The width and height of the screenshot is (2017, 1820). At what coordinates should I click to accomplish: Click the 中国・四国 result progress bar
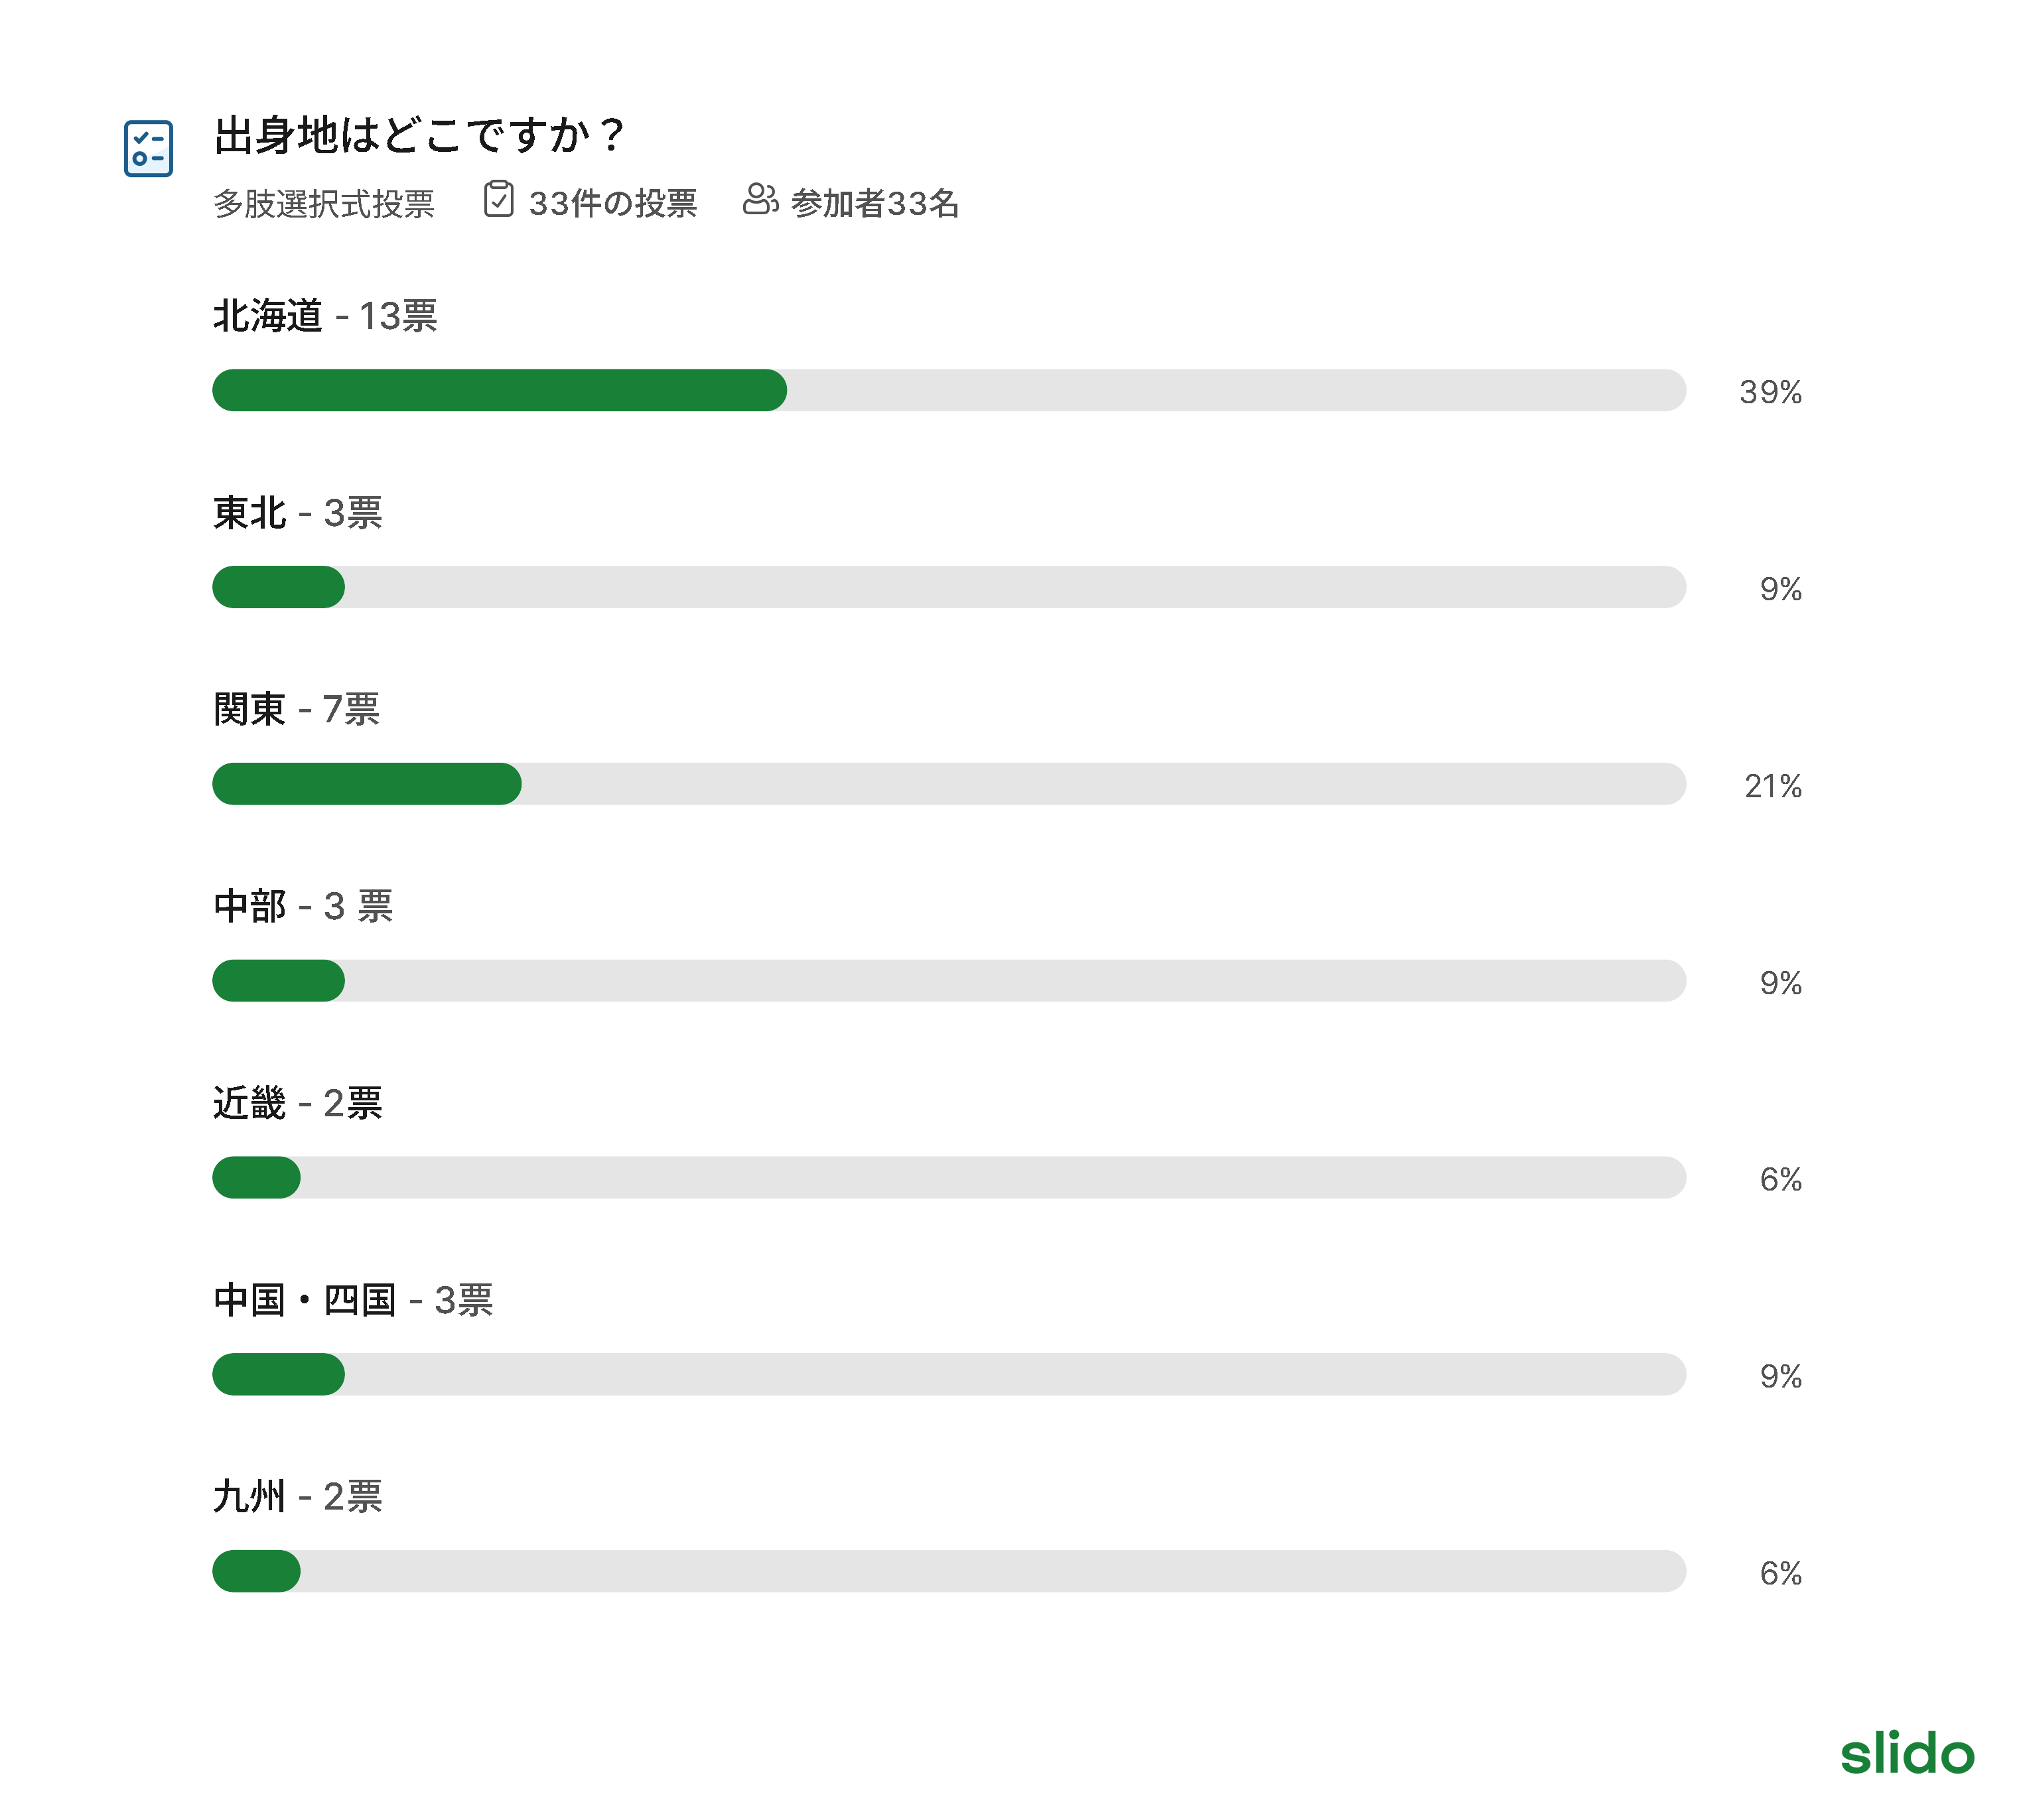click(949, 1374)
